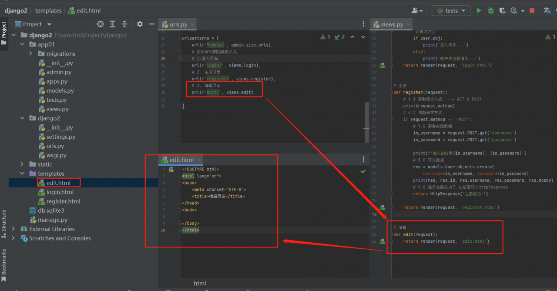
Task: Switch to the views.py editor tab
Action: (x=392, y=24)
